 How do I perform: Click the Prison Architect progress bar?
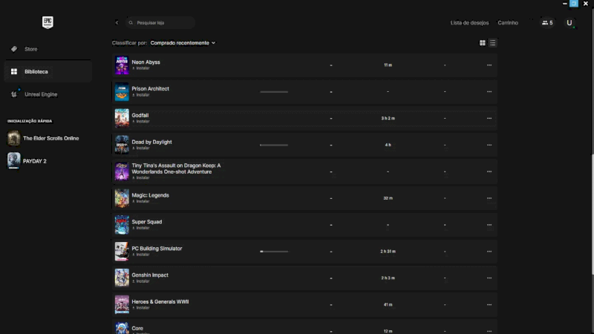274,92
